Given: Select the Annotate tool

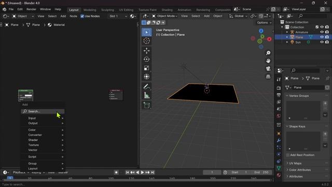Looking at the screenshot, I should point(146,87).
